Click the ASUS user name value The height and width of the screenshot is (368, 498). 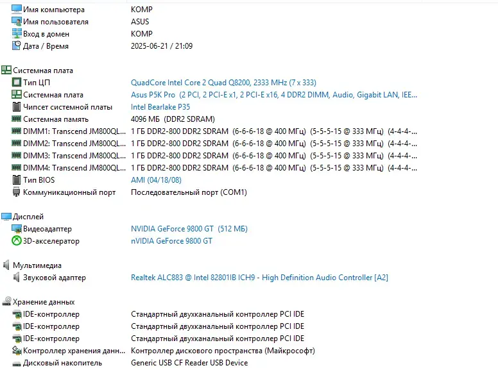[140, 22]
